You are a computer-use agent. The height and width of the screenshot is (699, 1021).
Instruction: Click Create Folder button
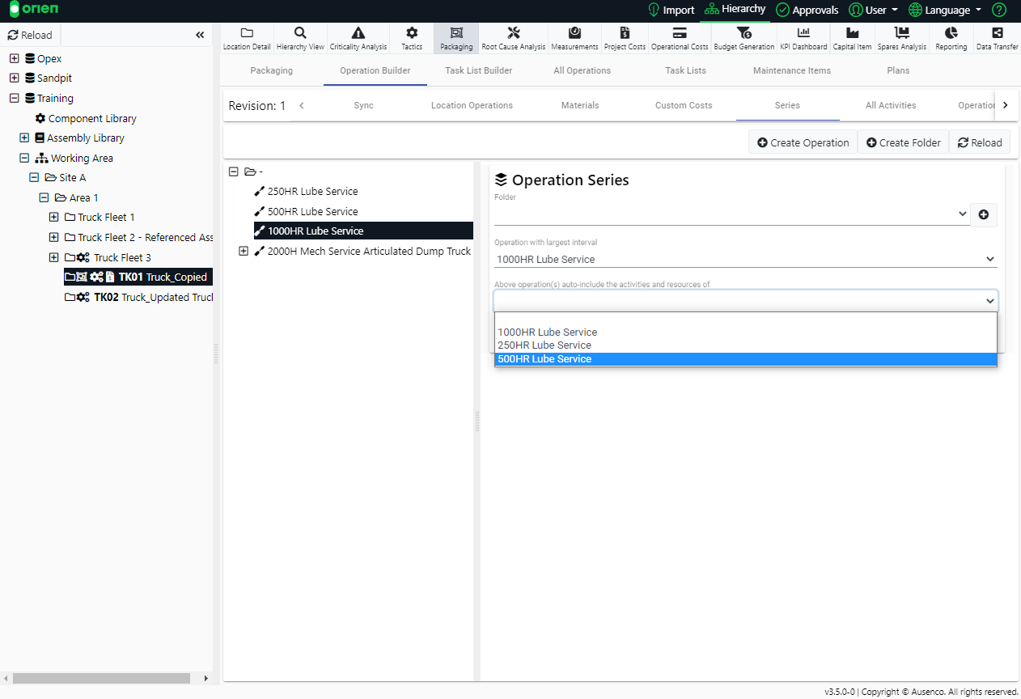[x=903, y=142]
